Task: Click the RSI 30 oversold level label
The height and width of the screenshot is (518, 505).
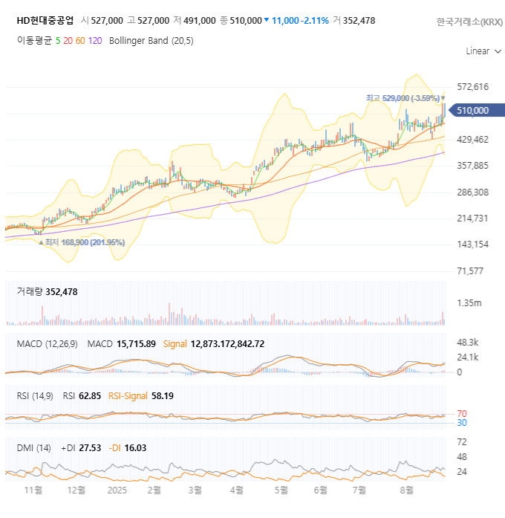Action: click(x=462, y=423)
